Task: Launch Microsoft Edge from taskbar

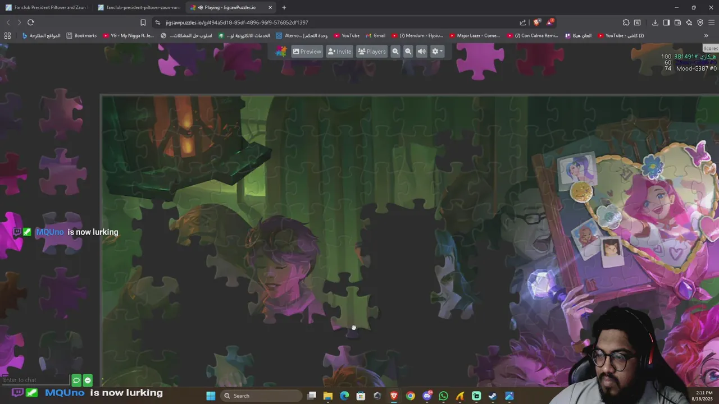Action: (x=344, y=396)
